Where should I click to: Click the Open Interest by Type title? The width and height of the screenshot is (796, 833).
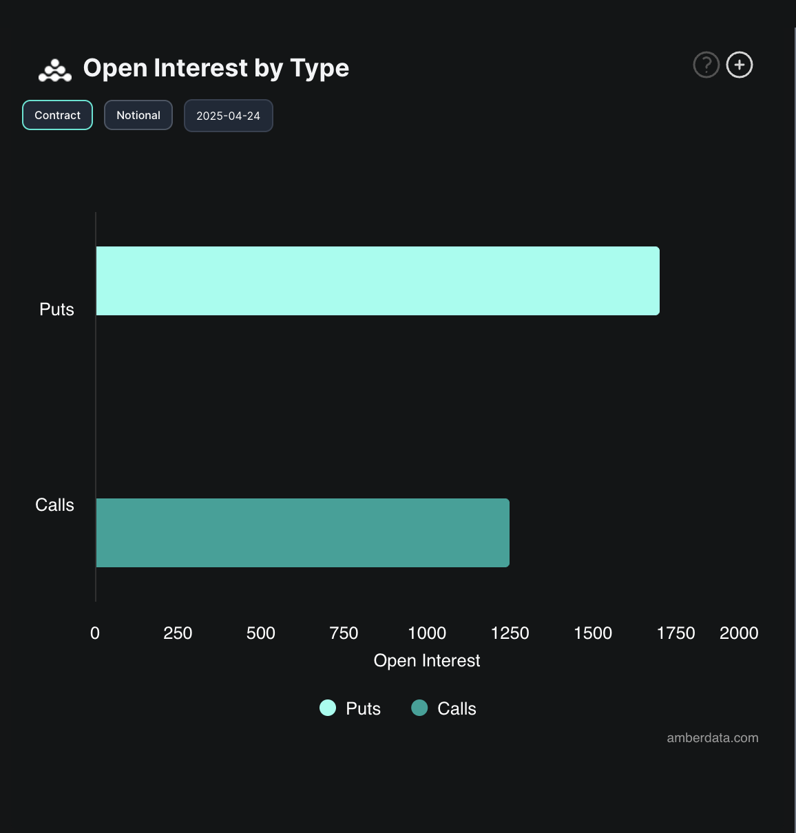(x=216, y=67)
